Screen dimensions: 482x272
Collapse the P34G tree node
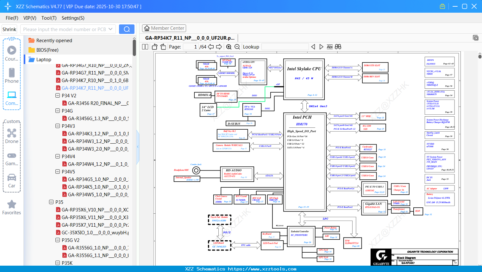[x=58, y=111]
